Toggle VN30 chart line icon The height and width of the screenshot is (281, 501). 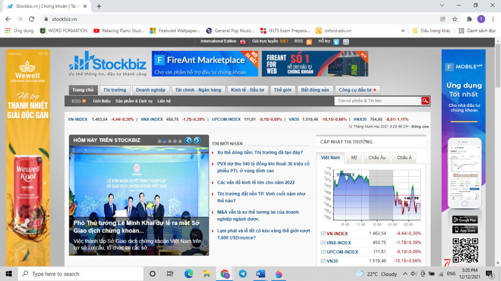coord(323,261)
